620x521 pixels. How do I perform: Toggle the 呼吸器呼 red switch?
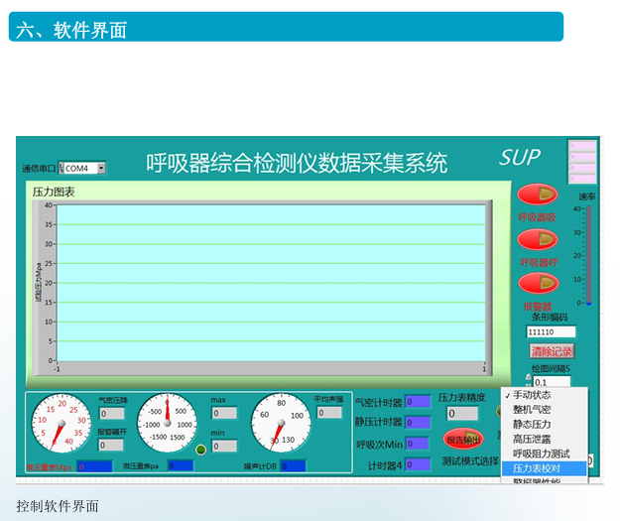click(x=538, y=239)
